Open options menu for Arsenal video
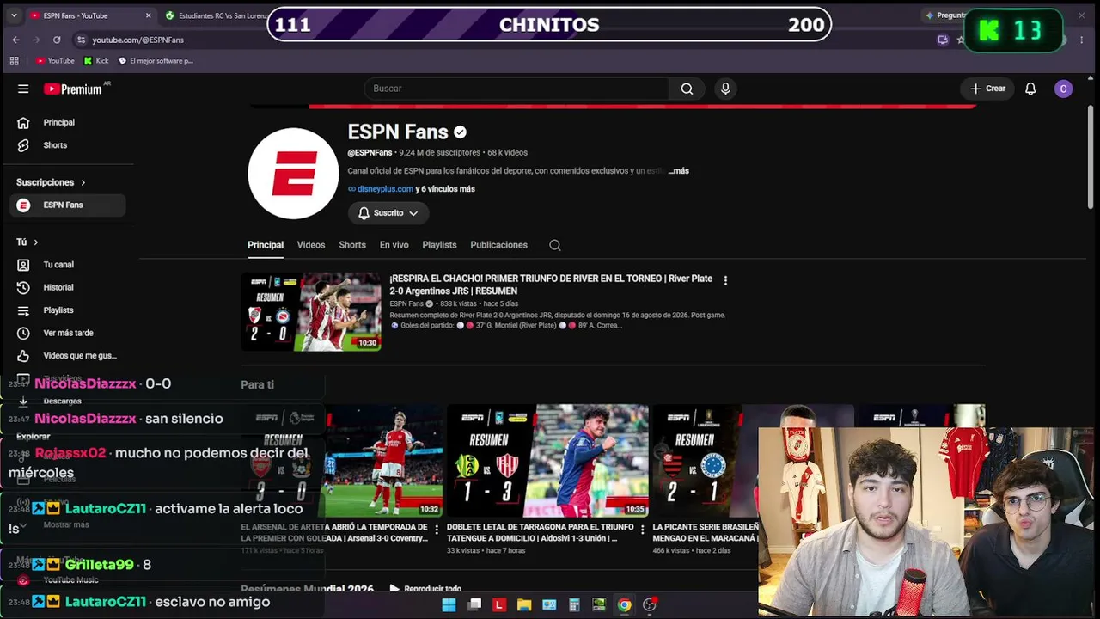Viewport: 1100px width, 619px height. pos(437,530)
